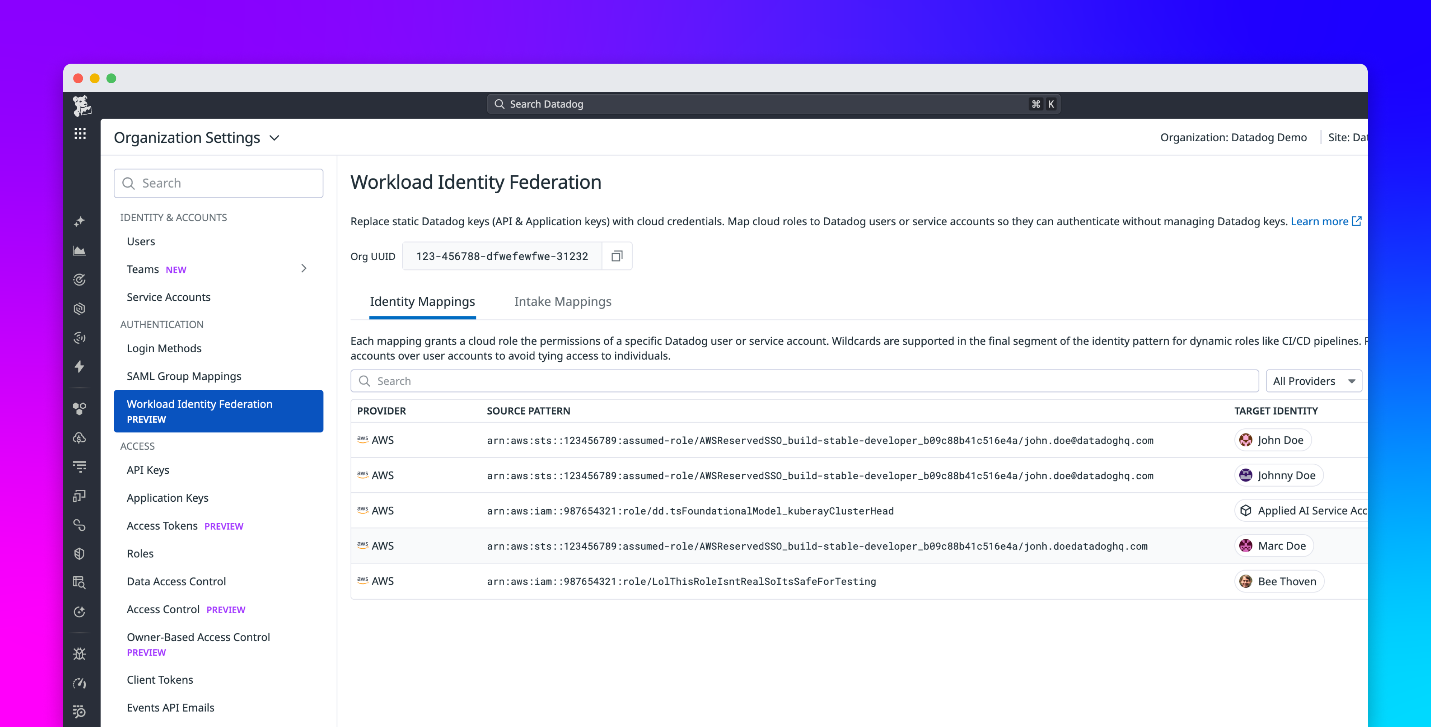Open the list magnifier logs icon

point(79,712)
